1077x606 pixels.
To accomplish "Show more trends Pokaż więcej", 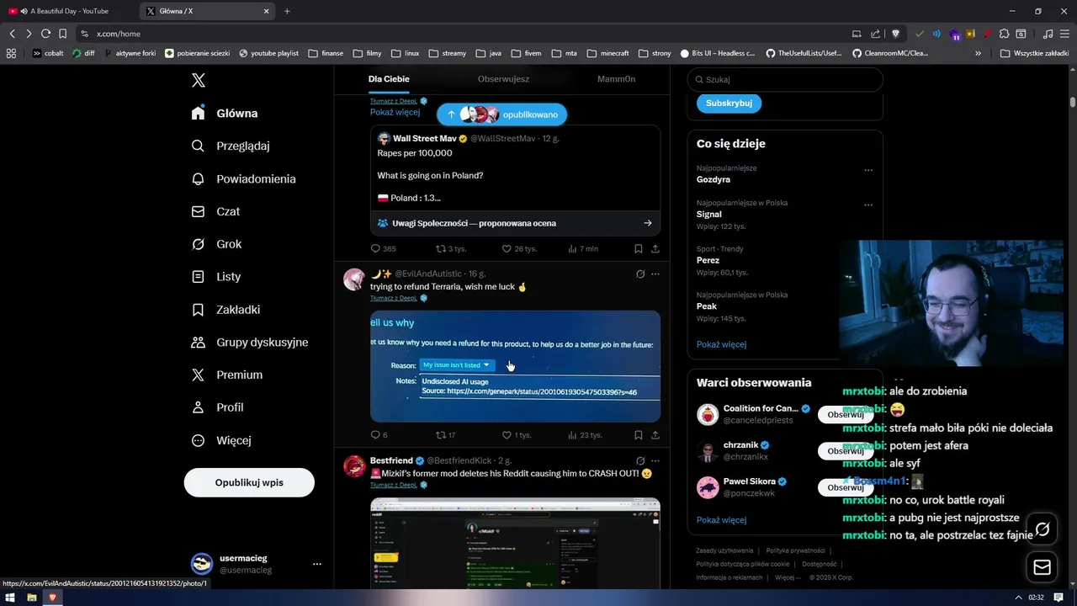I will pyautogui.click(x=721, y=344).
